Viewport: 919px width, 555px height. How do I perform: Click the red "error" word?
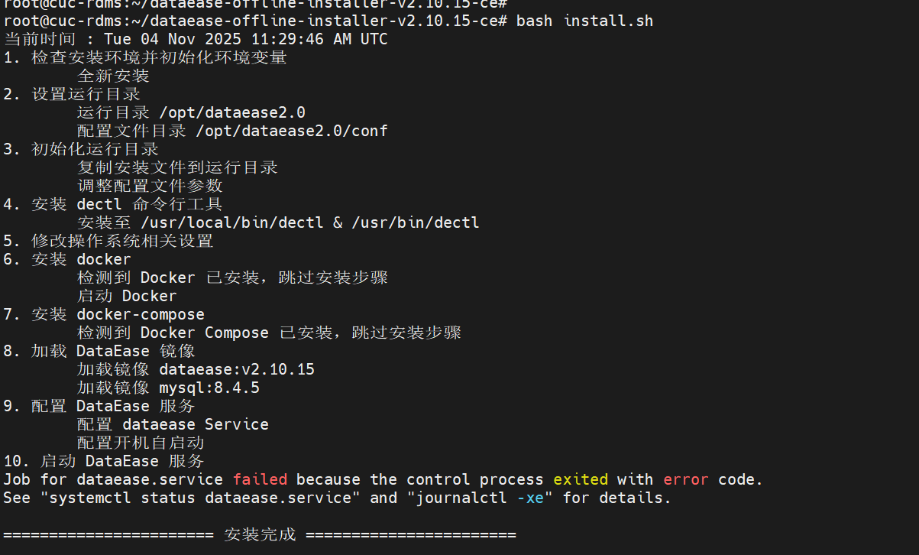pos(686,479)
